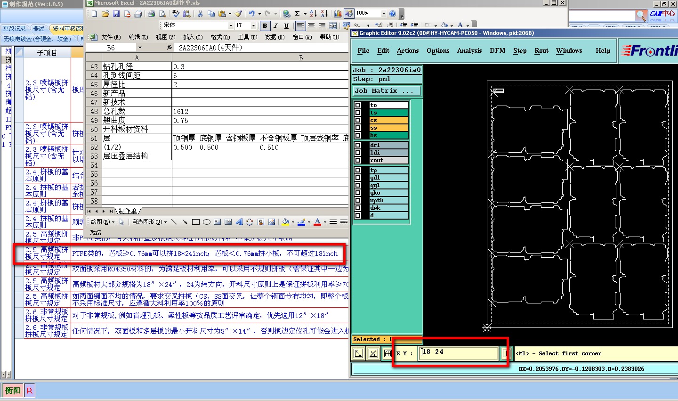
Task: Click the Merge and Center icon
Action: coord(333,26)
